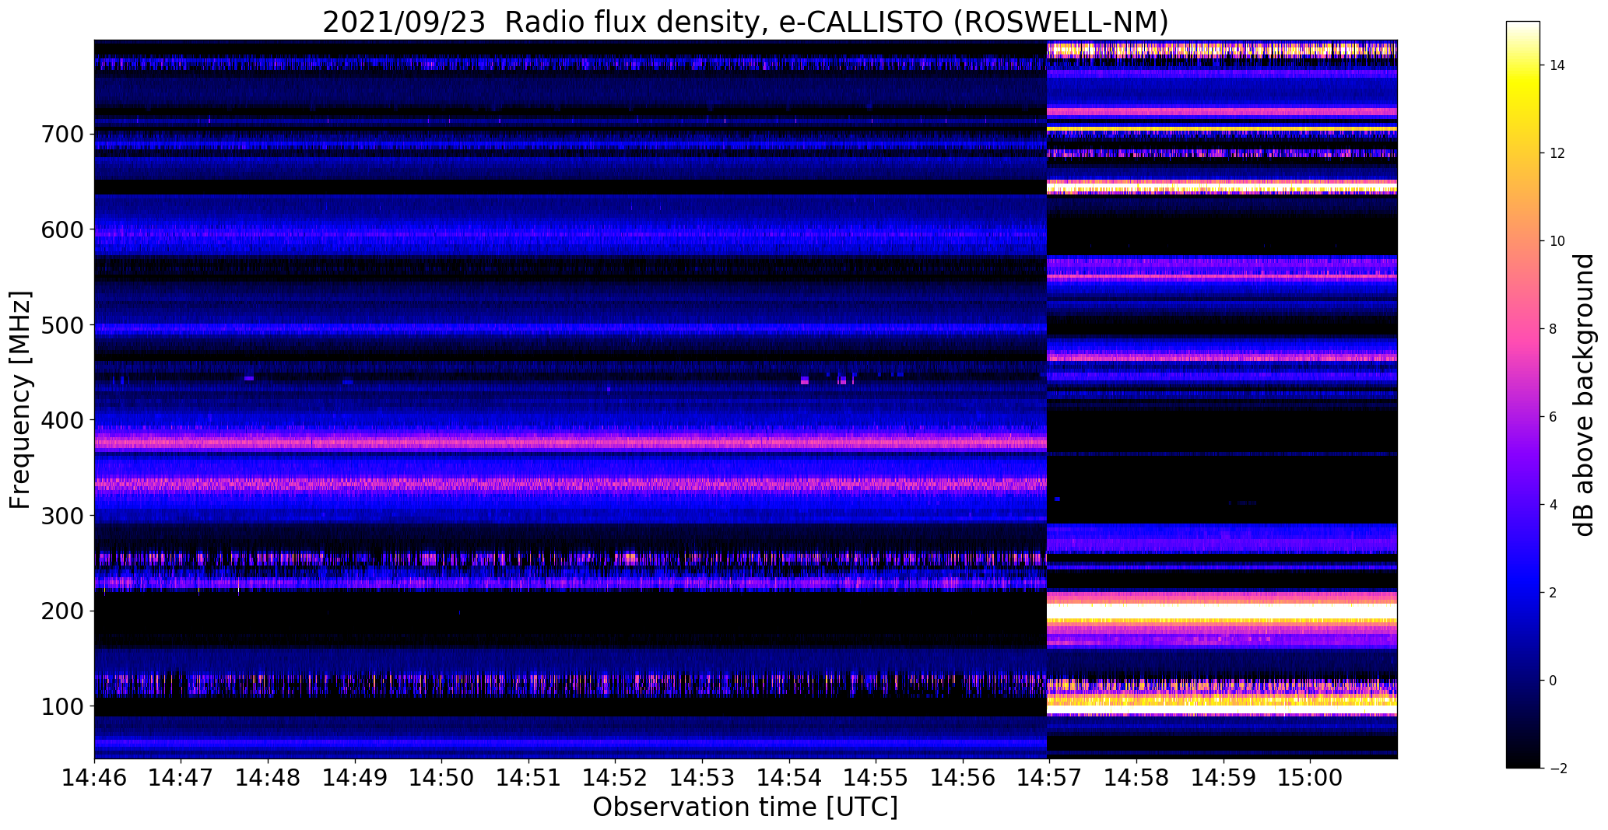Click the 14:47 time tick label
This screenshot has height=830, width=1608.
coord(181,778)
